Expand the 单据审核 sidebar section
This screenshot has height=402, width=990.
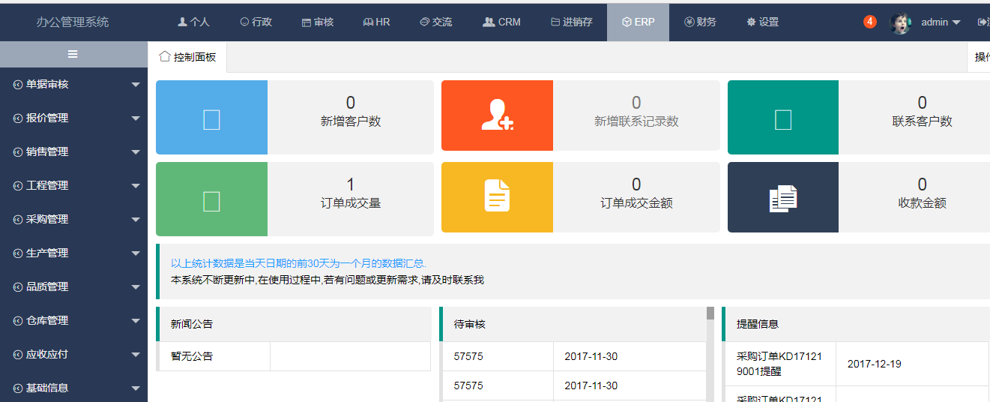[x=73, y=84]
